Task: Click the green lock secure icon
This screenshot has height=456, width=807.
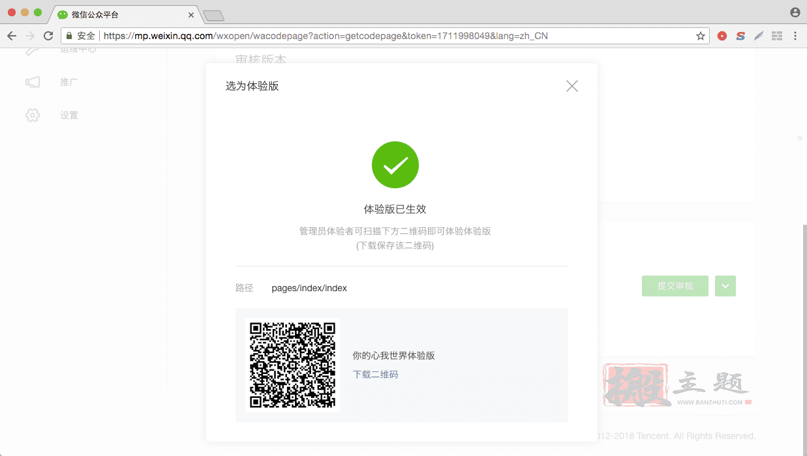Action: click(69, 36)
